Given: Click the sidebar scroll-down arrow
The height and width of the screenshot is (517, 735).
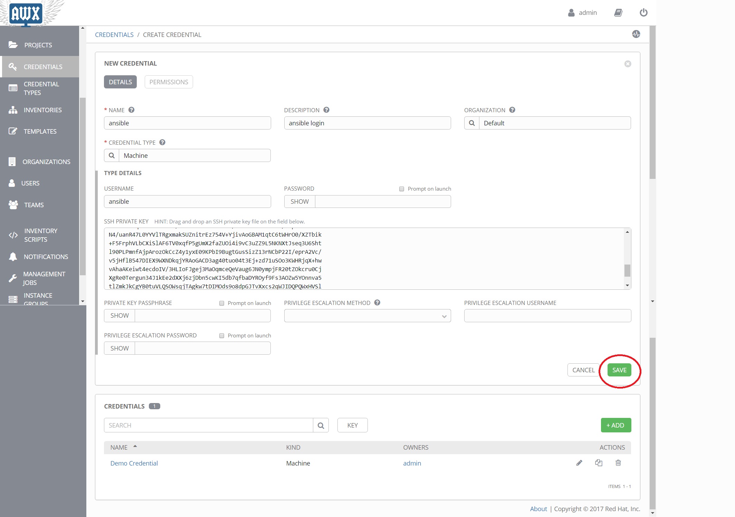Looking at the screenshot, I should 83,301.
